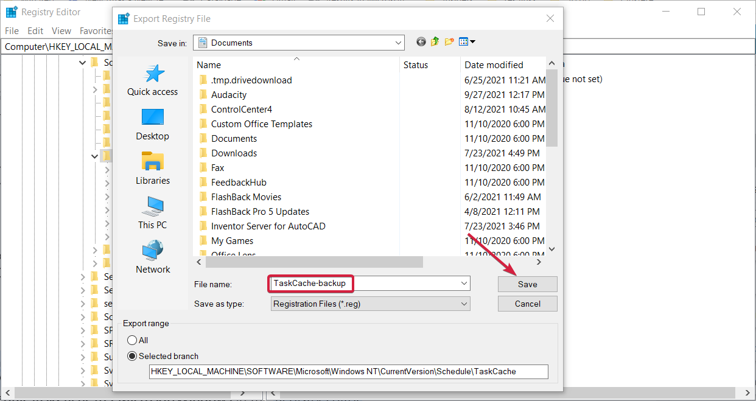Select the All export range option
The height and width of the screenshot is (401, 756).
point(132,341)
